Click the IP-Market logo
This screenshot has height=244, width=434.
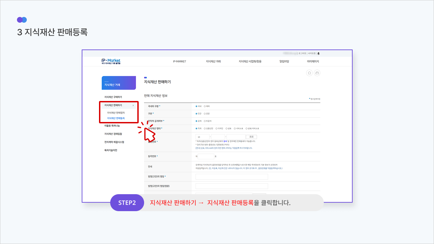(111, 61)
